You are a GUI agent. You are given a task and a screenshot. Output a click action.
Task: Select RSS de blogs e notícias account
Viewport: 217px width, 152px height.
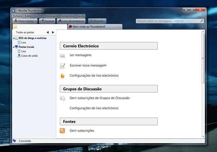point(32,38)
